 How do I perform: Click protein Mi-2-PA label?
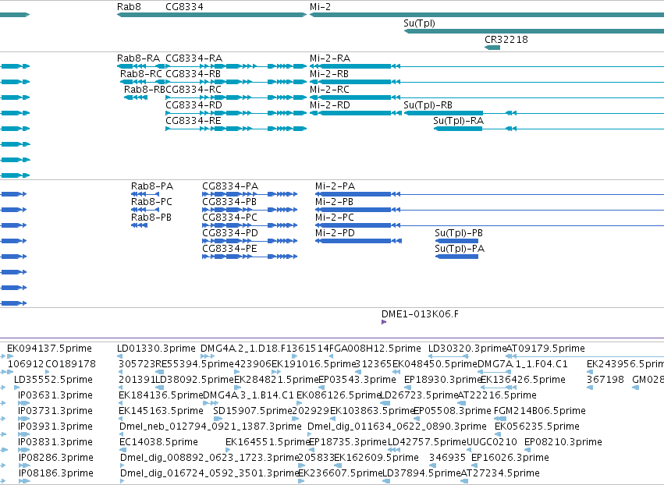coord(336,186)
